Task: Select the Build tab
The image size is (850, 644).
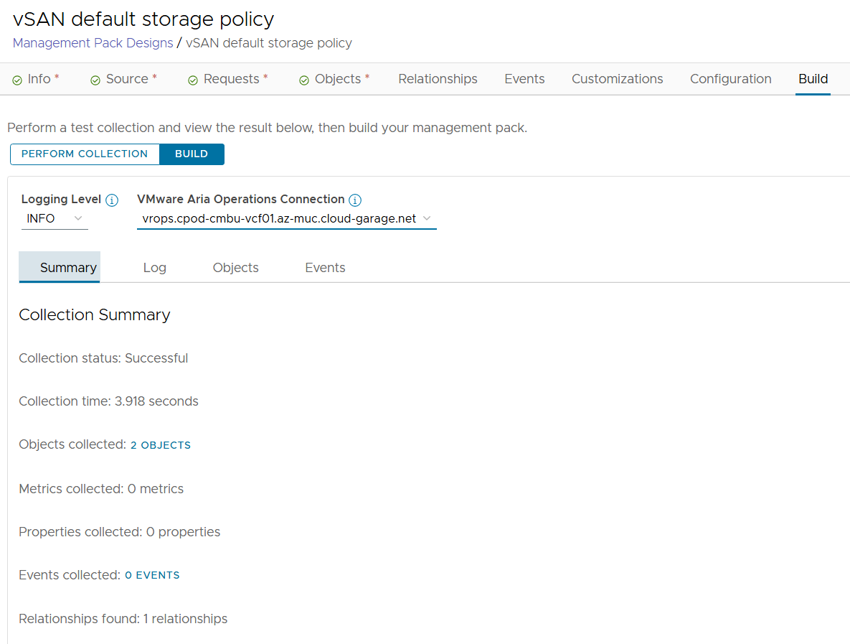Action: [x=813, y=79]
